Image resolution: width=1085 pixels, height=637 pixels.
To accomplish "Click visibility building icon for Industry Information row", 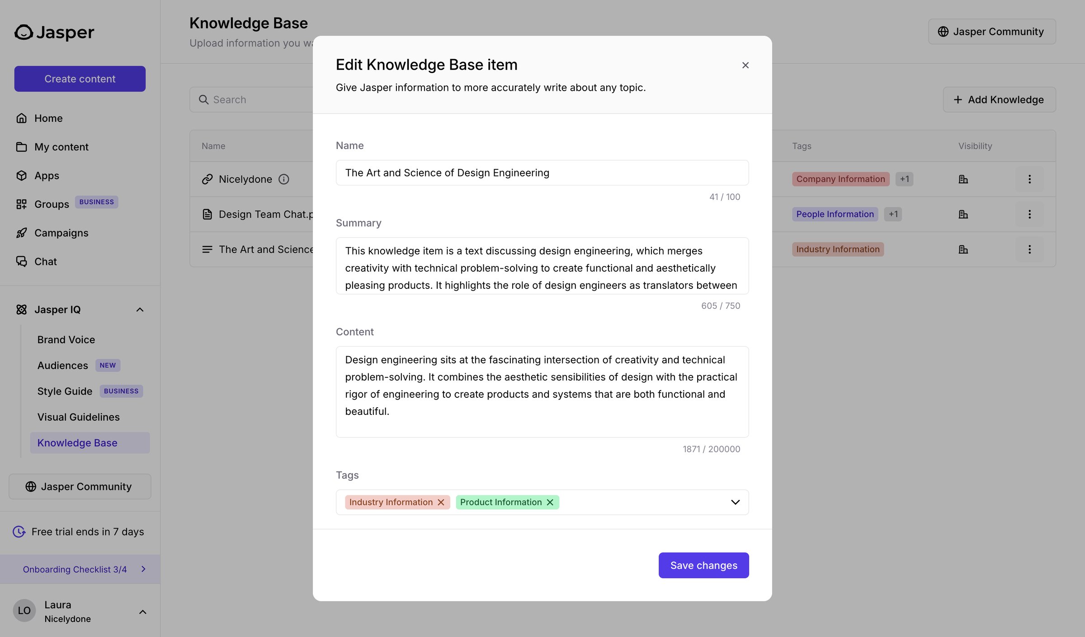I will click(963, 249).
